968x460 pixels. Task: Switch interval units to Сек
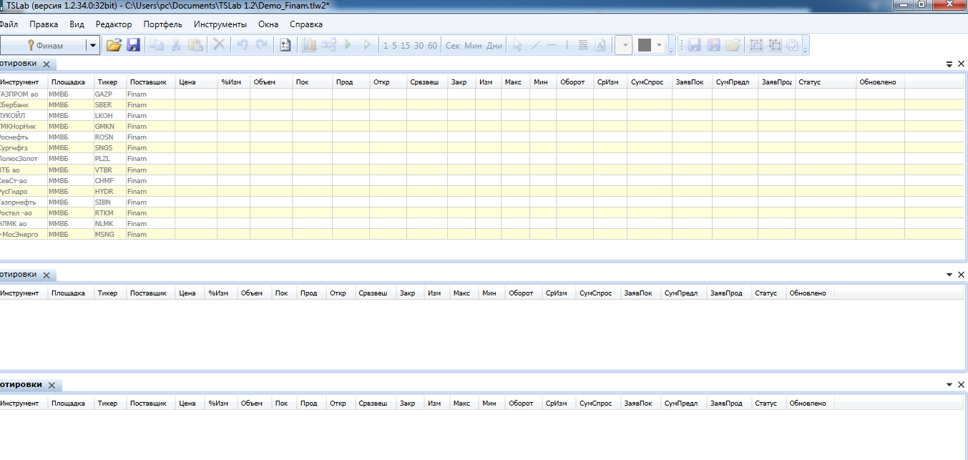click(x=453, y=46)
